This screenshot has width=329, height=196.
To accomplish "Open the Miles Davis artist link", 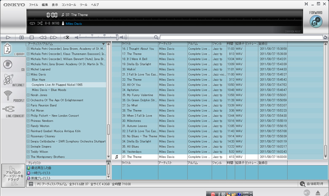I will coord(74,24).
